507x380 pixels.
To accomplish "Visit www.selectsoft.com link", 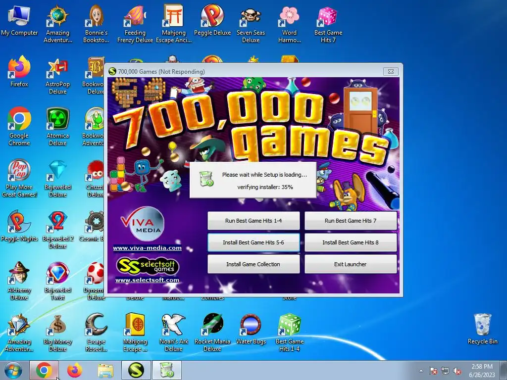I will [x=147, y=280].
